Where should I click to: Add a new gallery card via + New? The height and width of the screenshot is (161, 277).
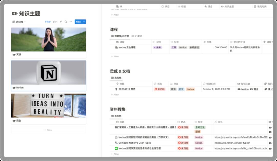48,130
